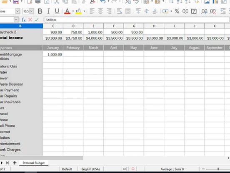Open the font name dropdown
This screenshot has width=230, height=173.
pyautogui.click(x=17, y=11)
